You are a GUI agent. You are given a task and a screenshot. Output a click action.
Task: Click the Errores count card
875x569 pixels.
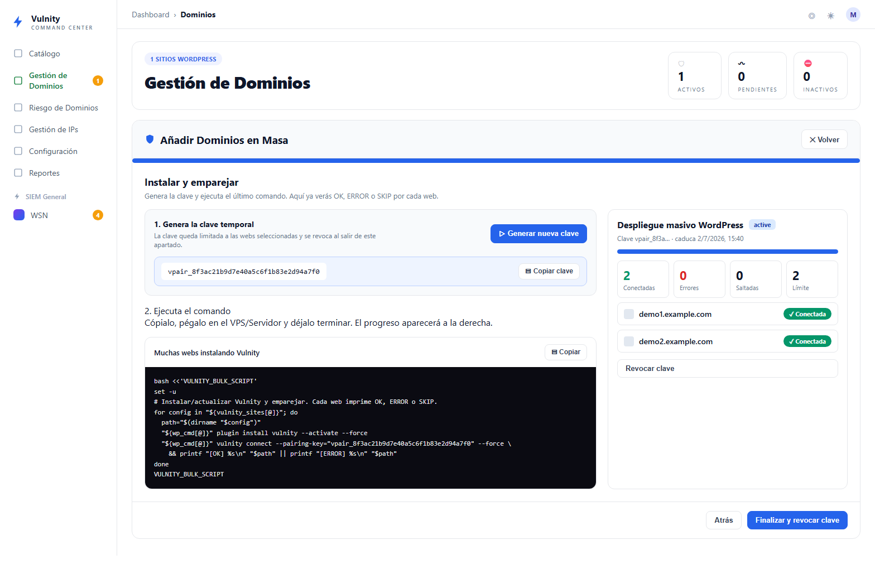tap(699, 279)
